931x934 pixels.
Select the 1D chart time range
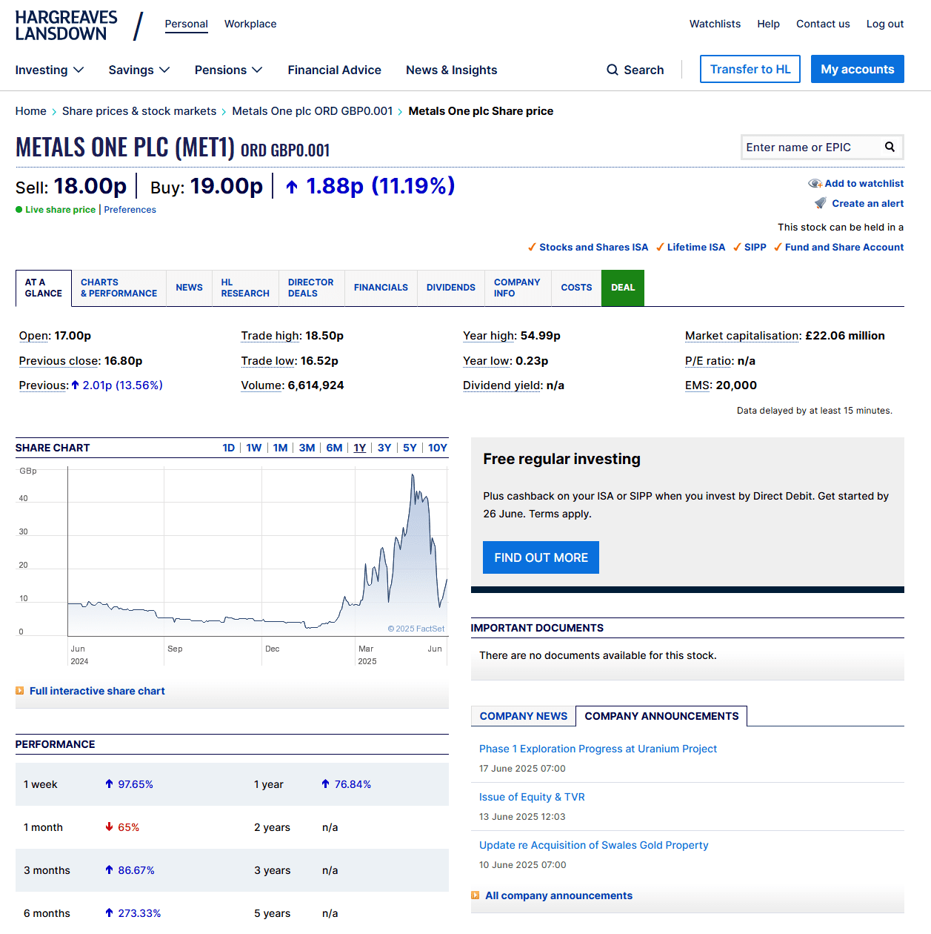[x=228, y=448]
